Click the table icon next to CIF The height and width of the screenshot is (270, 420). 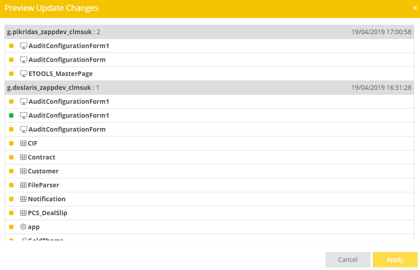(23, 143)
